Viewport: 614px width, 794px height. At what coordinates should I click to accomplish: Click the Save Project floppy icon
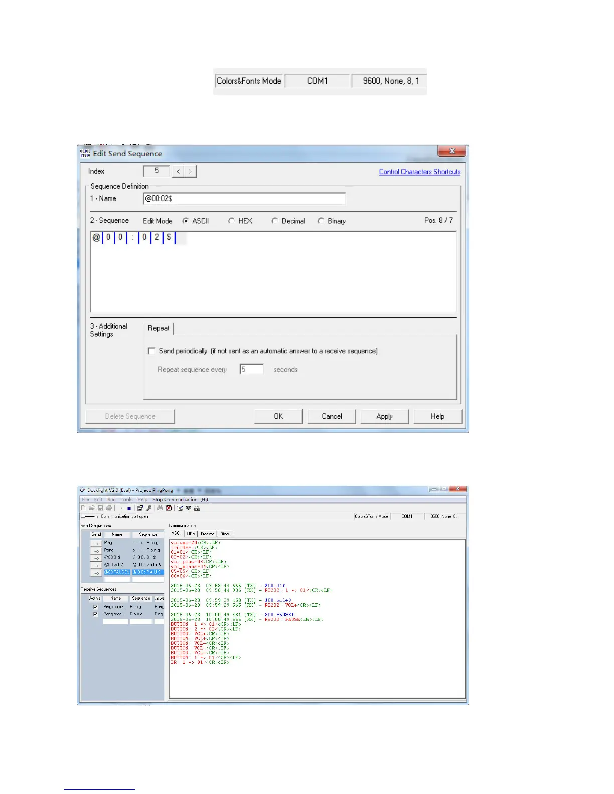(100, 508)
